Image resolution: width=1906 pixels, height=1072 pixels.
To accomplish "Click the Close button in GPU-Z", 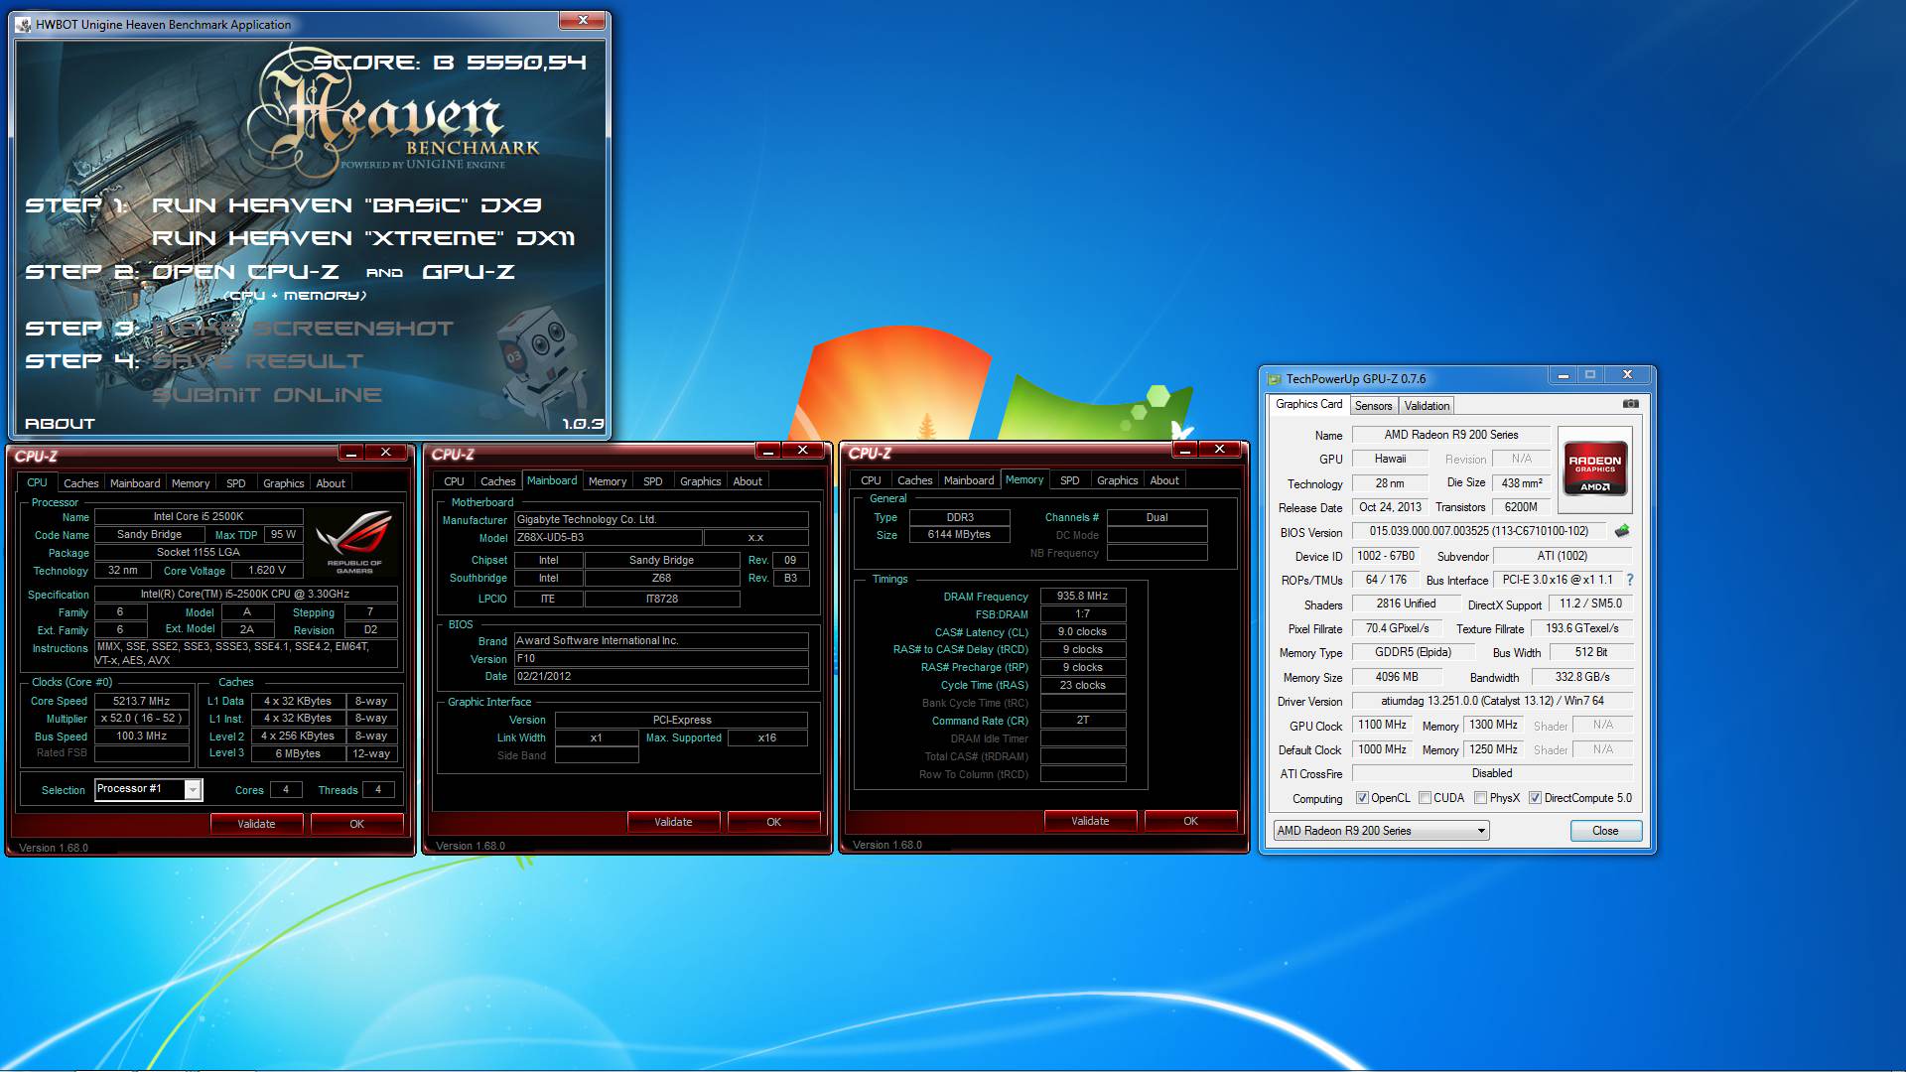I will pos(1605,831).
